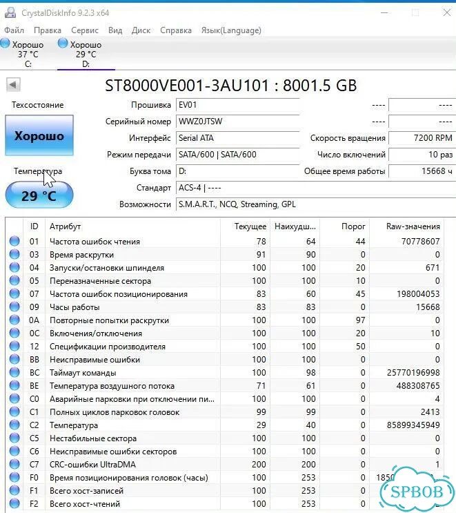
Task: Click status circle for attribute C0
Action: 14,398
